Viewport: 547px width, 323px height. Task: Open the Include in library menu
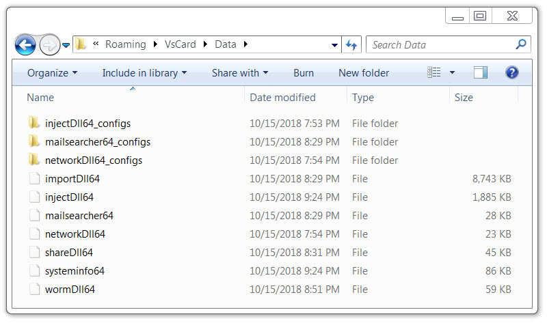click(x=144, y=73)
